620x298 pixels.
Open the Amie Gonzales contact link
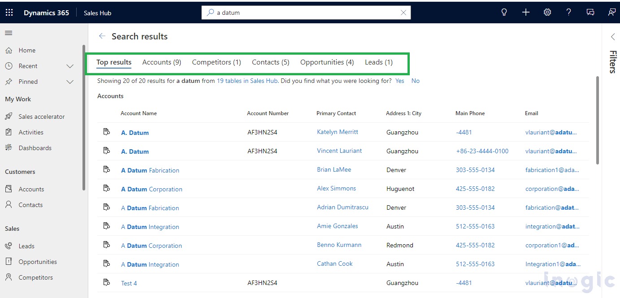(338, 226)
